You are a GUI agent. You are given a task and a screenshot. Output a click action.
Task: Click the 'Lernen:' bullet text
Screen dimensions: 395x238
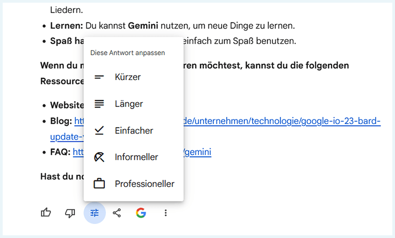(67, 26)
